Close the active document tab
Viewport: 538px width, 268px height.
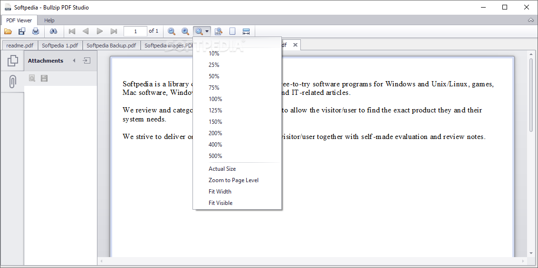tap(295, 45)
